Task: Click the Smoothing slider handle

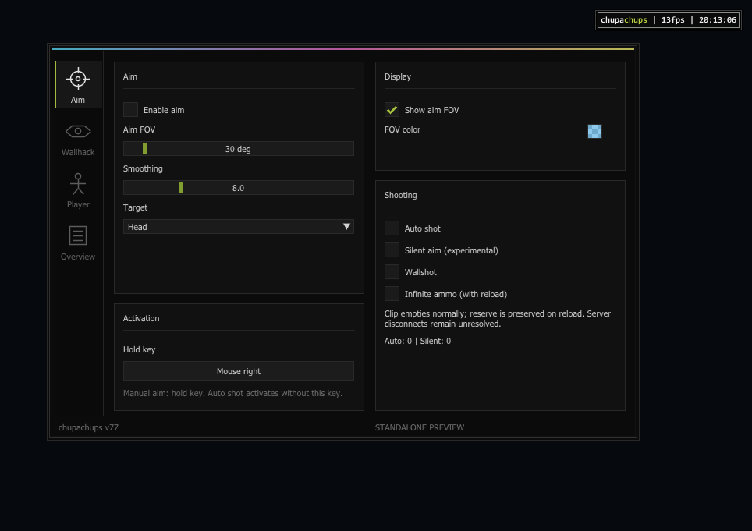Action: (x=181, y=188)
